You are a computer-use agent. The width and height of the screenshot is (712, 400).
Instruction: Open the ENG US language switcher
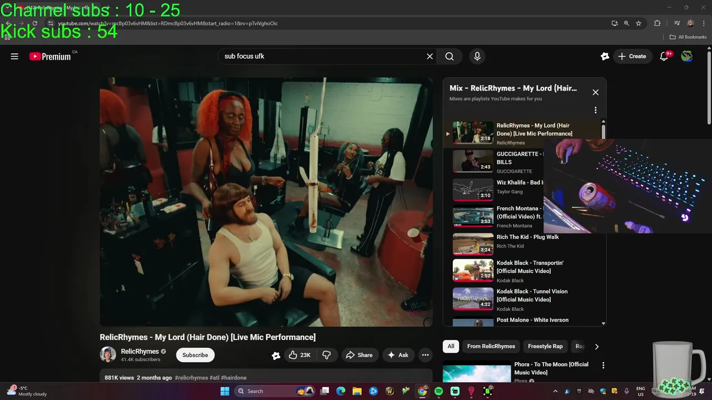click(641, 391)
